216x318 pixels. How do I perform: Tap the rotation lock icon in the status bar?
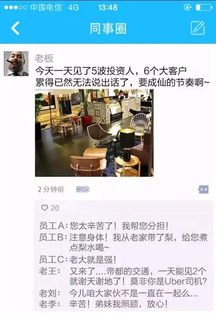click(x=188, y=7)
